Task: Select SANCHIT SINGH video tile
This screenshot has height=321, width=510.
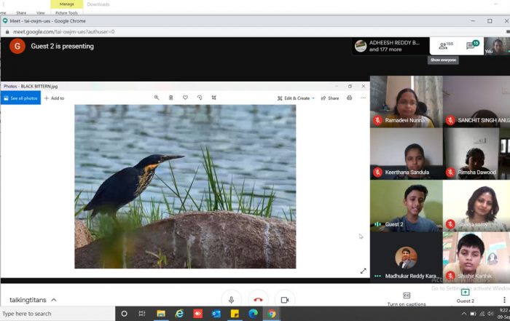Action: (476, 101)
